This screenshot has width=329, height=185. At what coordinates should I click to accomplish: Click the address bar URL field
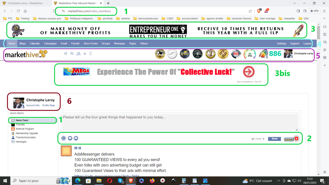(x=89, y=11)
